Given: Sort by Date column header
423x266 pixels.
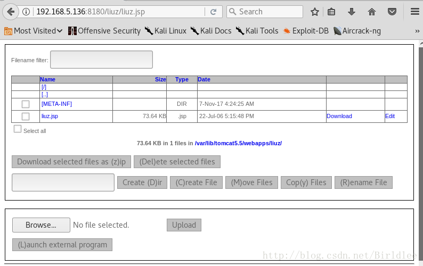Looking at the screenshot, I should 204,79.
